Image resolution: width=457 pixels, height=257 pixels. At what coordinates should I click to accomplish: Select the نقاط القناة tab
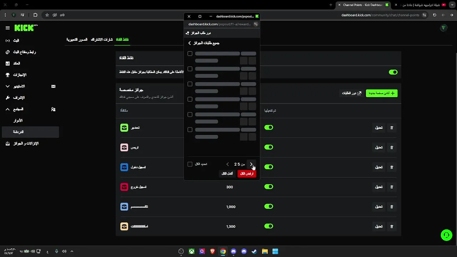(122, 40)
